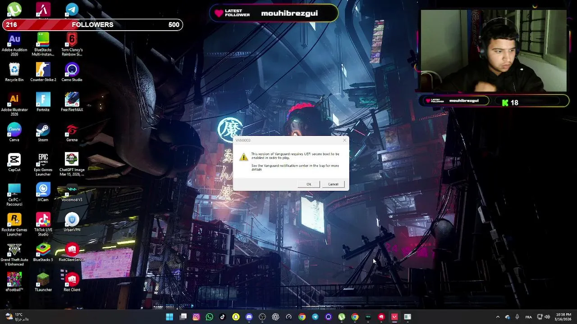
Task: Open the speedometer app in the taskbar
Action: click(288, 317)
